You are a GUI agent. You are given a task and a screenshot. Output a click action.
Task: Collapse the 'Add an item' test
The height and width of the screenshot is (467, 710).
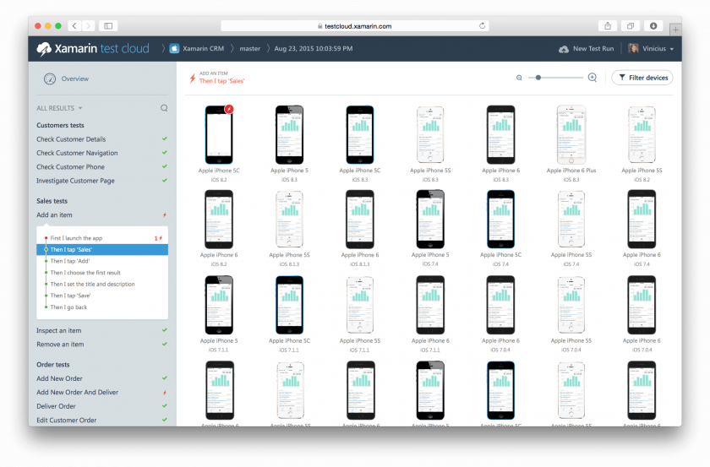tap(54, 215)
